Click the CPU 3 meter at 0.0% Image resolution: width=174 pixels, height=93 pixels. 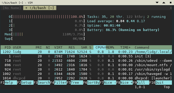(x=47, y=30)
